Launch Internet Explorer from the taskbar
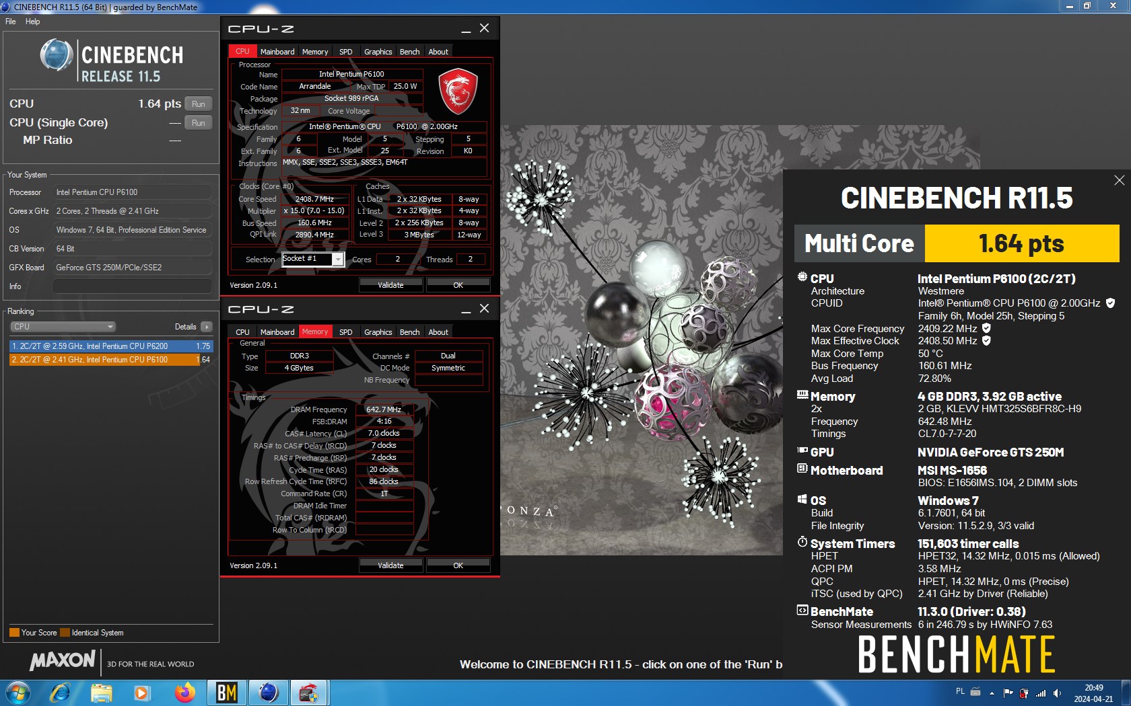Screen dimensions: 1131x706 pyautogui.click(x=60, y=693)
